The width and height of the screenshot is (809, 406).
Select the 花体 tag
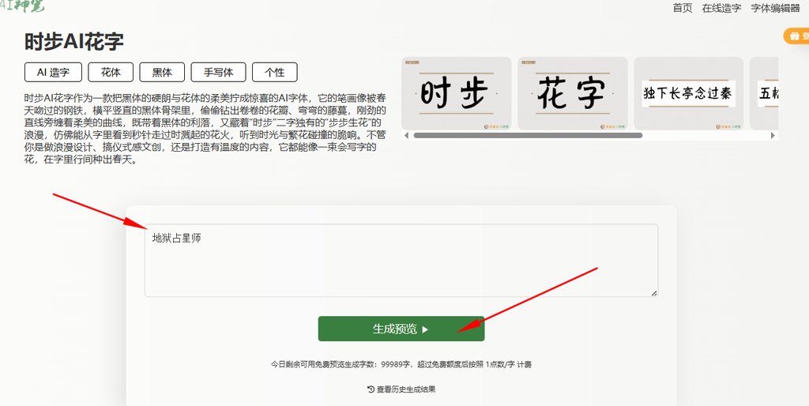pos(111,72)
